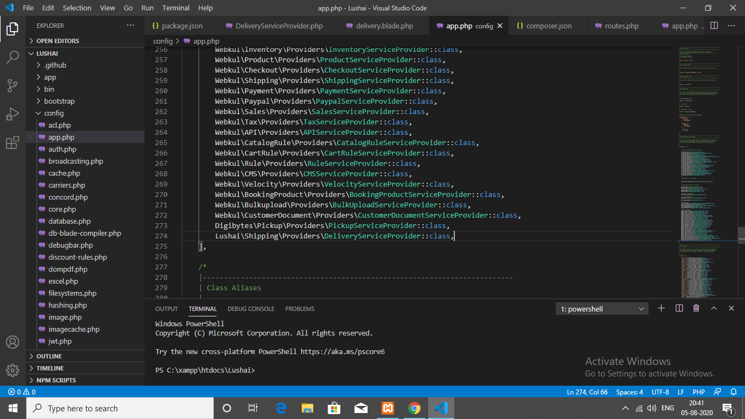
Task: Split the editor to the right
Action: pos(714,26)
